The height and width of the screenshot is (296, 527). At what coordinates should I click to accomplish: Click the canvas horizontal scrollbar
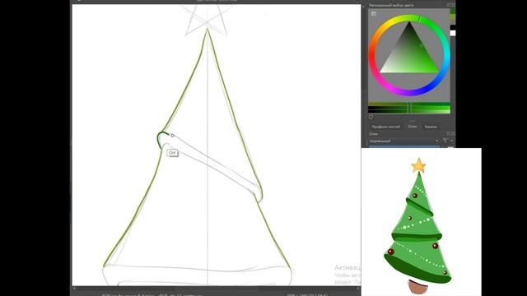[x=216, y=288]
